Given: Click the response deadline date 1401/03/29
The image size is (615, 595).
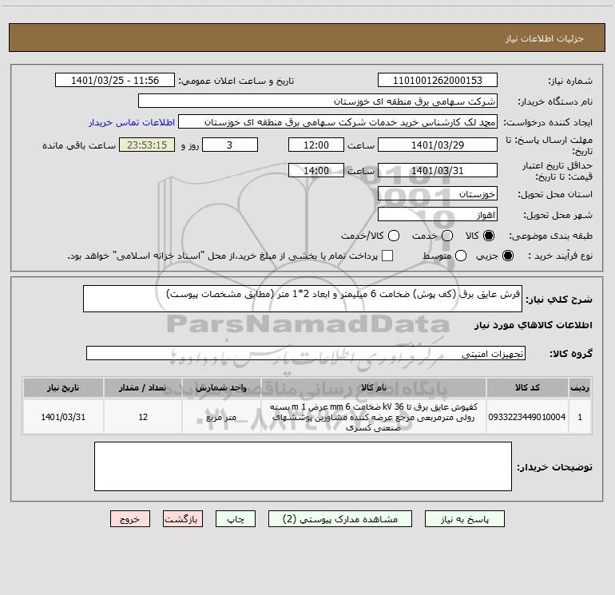Looking at the screenshot, I should tap(438, 145).
